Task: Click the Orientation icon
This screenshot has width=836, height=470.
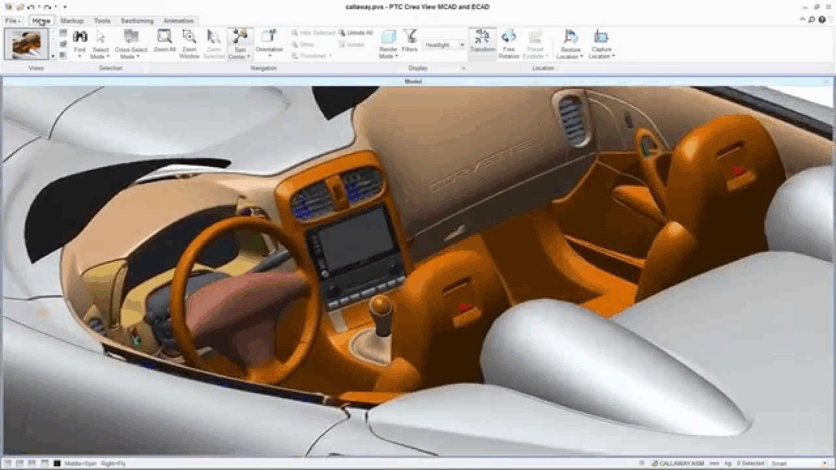Action: (x=268, y=36)
